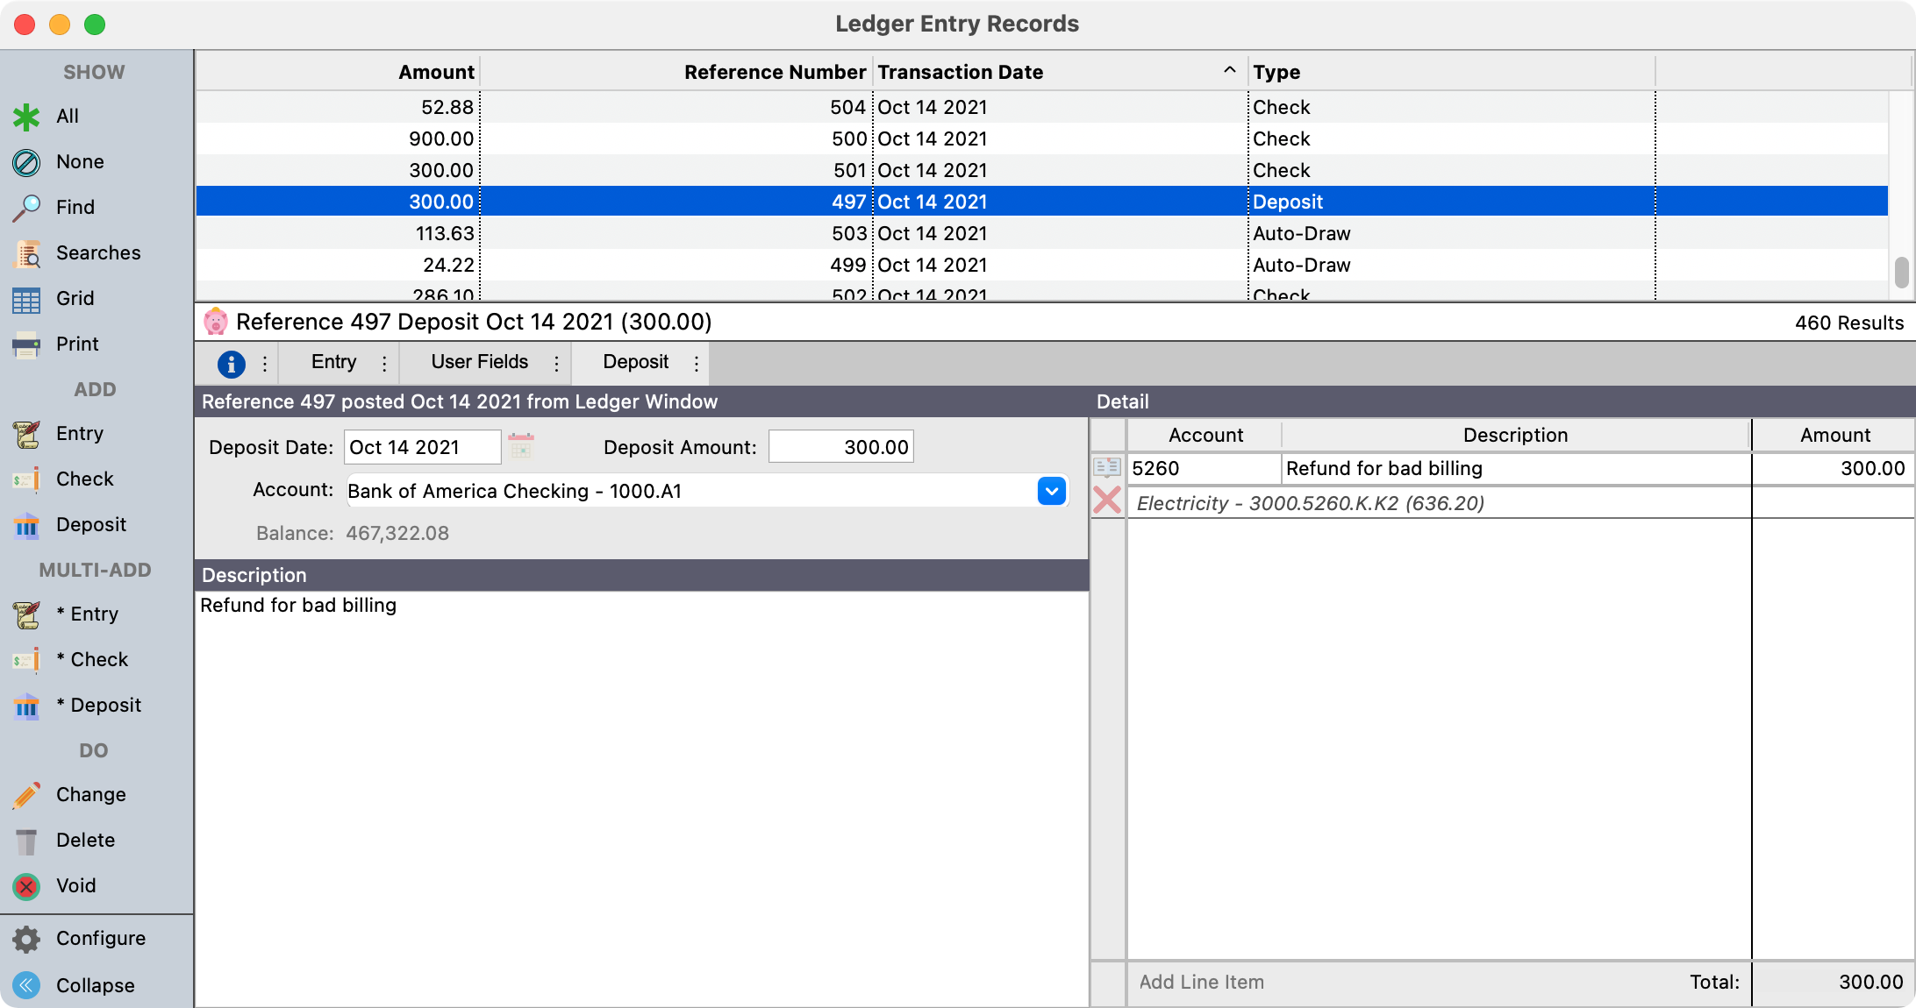Sort by Transaction Date column header
Screen dimensions: 1916x1008
[960, 72]
